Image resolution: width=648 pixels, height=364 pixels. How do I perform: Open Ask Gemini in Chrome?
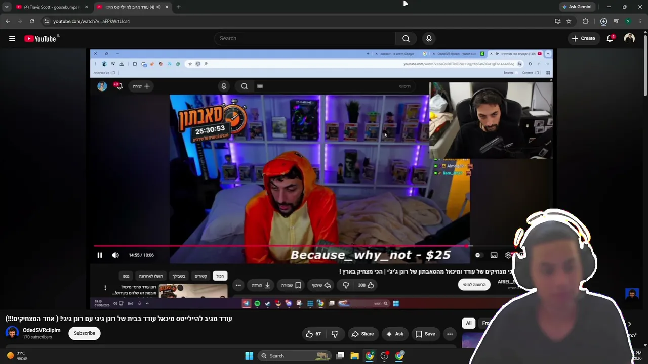coord(576,7)
